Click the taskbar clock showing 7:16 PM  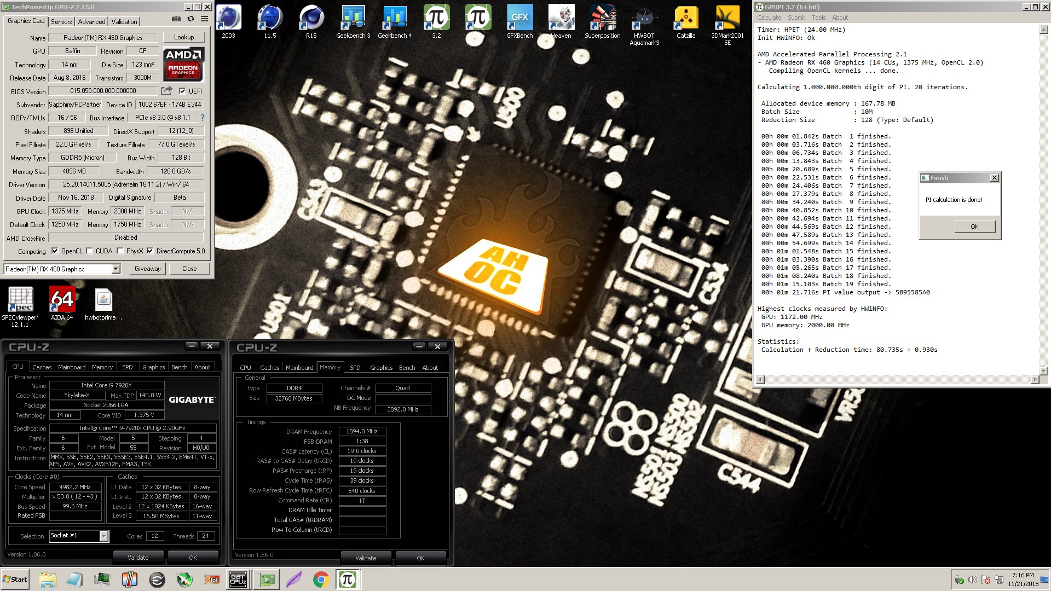click(1023, 575)
